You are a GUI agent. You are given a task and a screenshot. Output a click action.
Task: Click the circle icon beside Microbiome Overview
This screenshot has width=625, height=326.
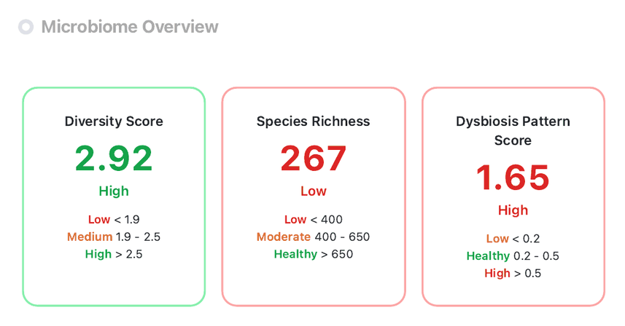pos(26,27)
